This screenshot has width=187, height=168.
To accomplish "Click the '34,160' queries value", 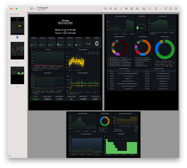I will click(83, 99).
